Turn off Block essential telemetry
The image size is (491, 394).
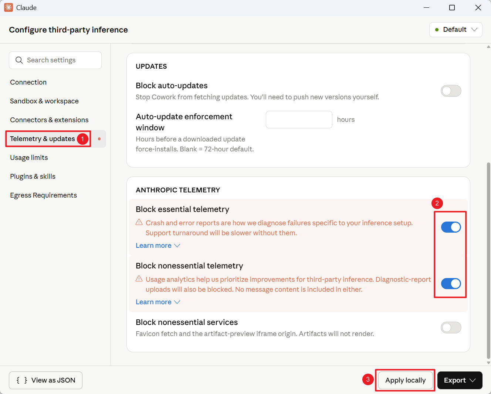coord(451,227)
